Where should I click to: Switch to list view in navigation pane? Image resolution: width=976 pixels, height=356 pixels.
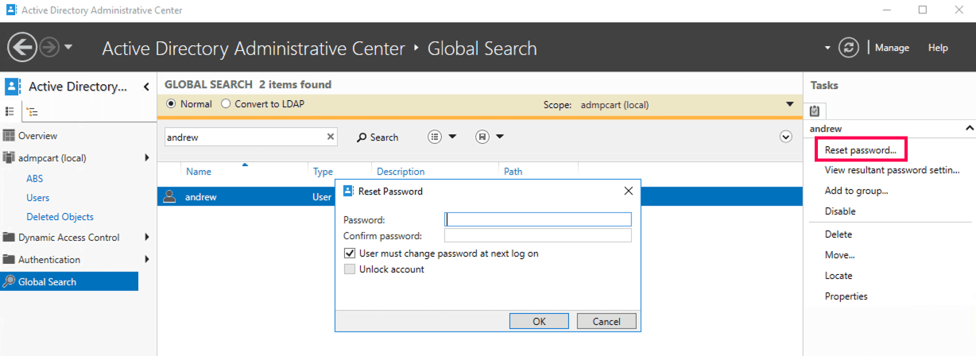[10, 112]
